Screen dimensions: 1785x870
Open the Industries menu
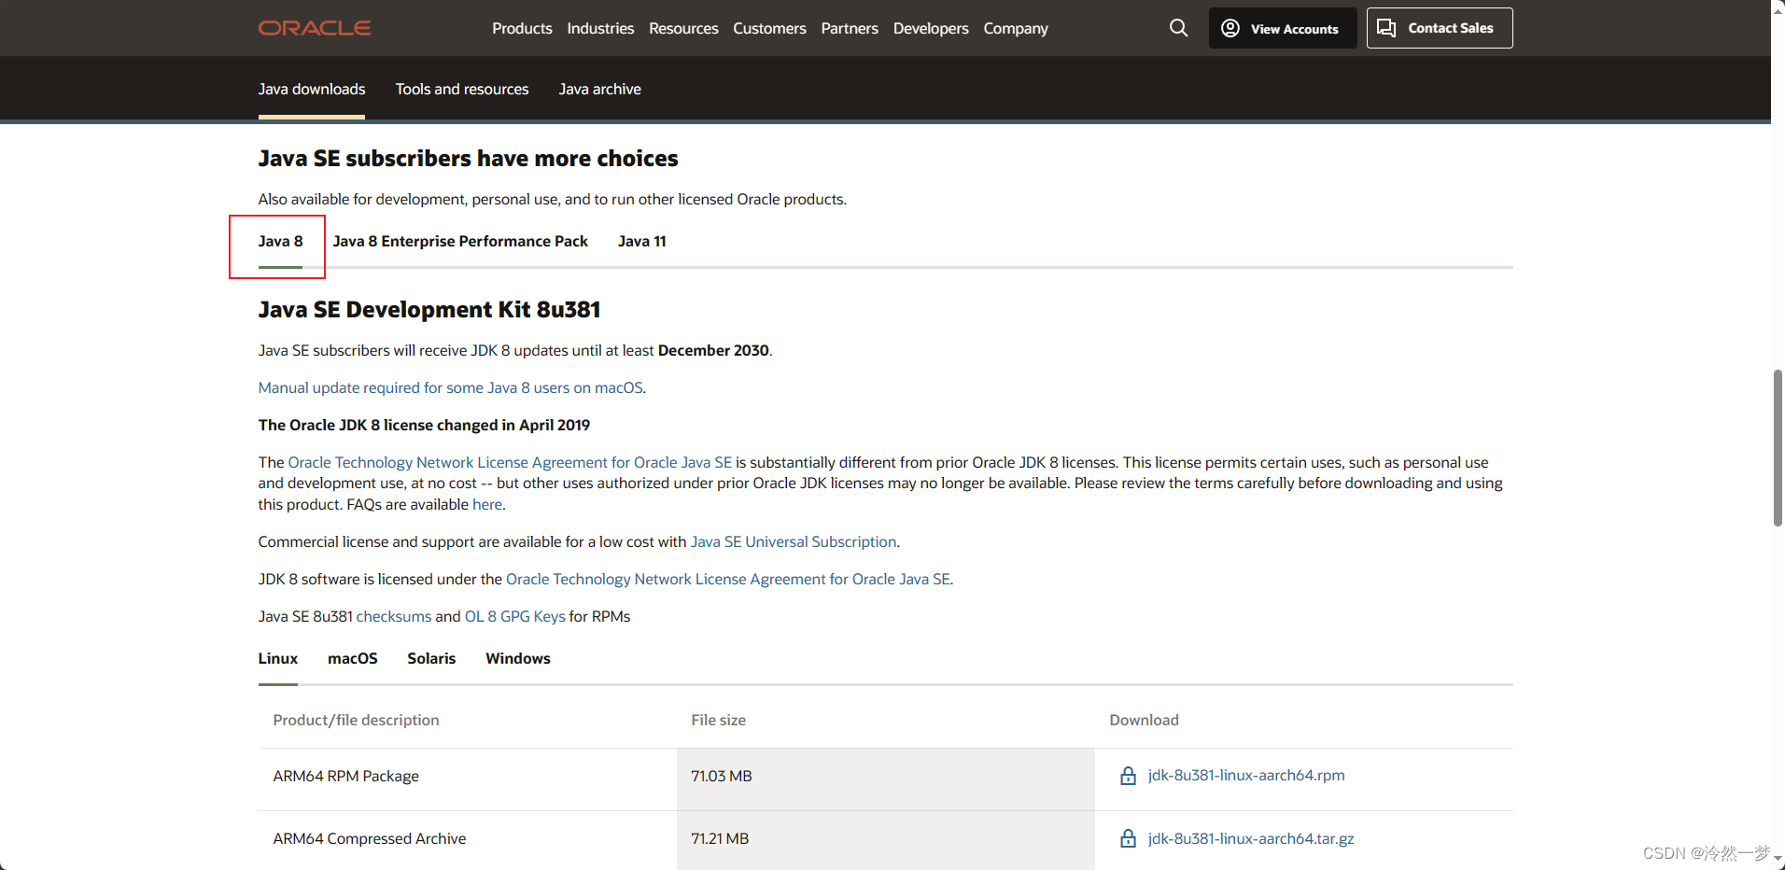[600, 28]
